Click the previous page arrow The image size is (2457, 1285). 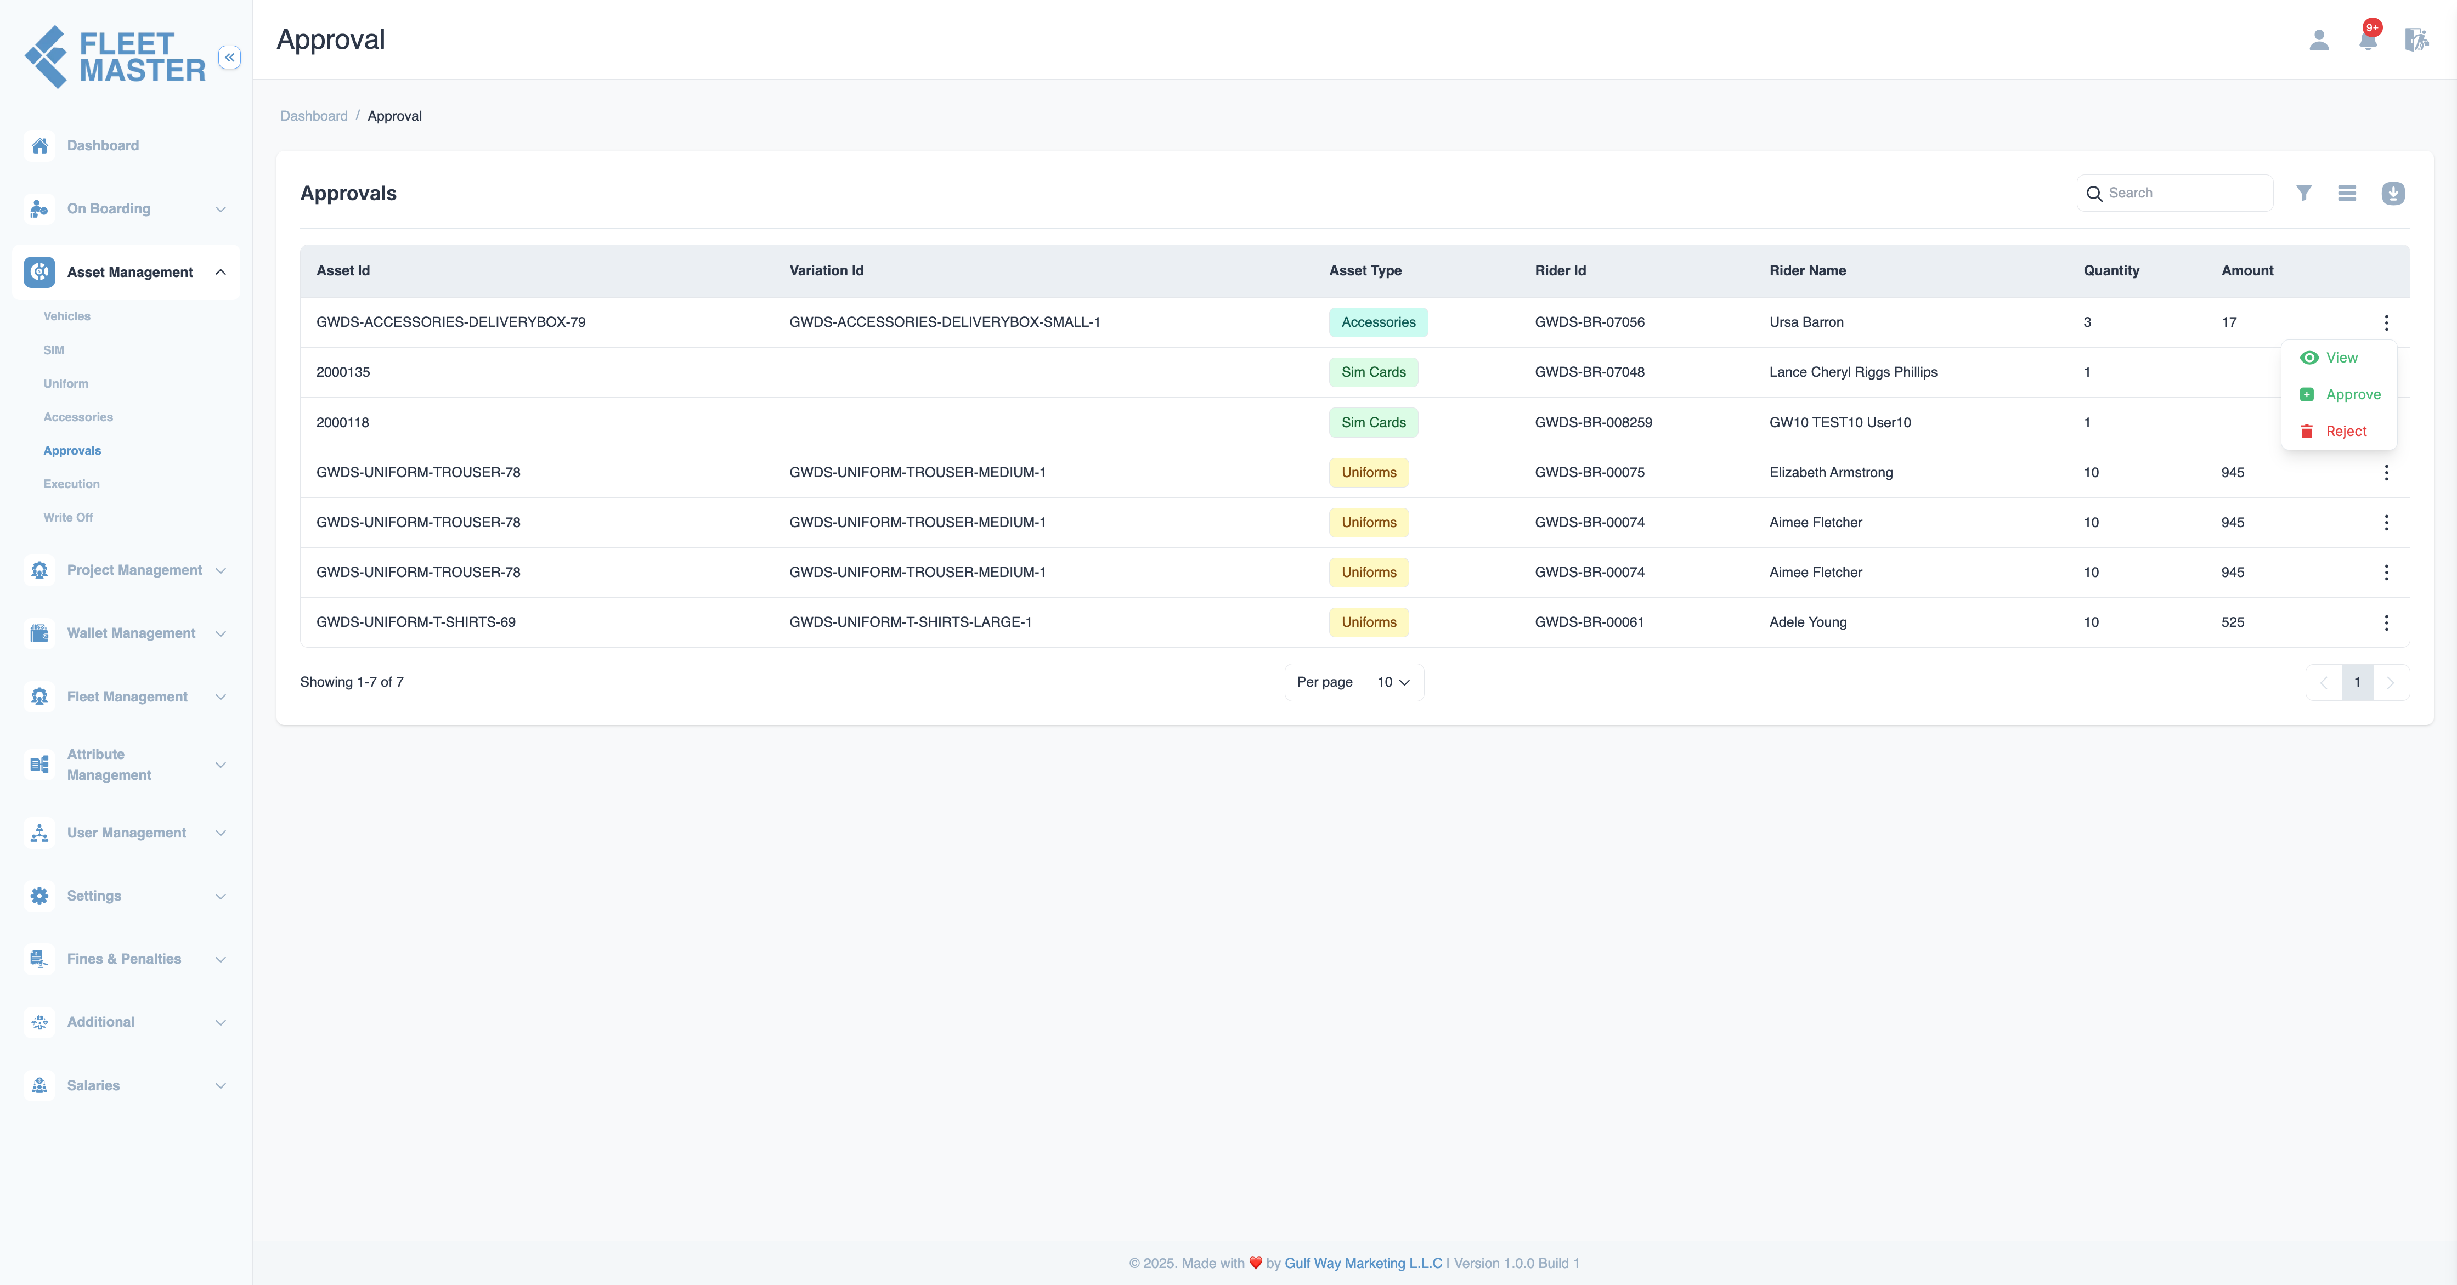[2324, 683]
